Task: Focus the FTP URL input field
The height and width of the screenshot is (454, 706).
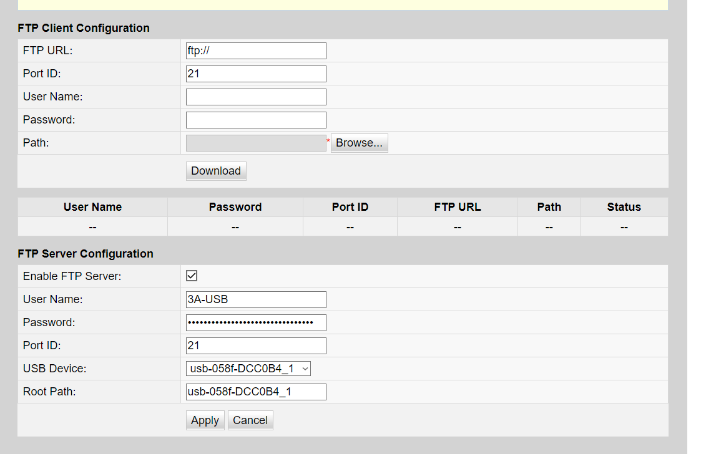Action: [256, 51]
